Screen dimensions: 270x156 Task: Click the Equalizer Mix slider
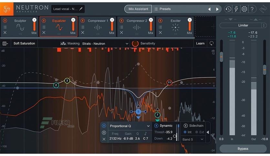73,24
